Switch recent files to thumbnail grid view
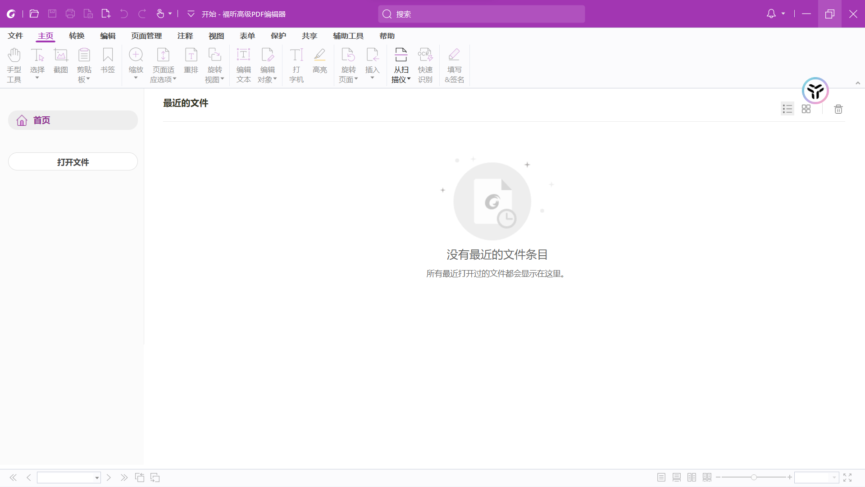 [806, 109]
